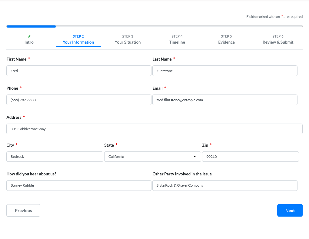309x239 pixels.
Task: Click the green checkmark on the Intro step
Action: click(29, 36)
